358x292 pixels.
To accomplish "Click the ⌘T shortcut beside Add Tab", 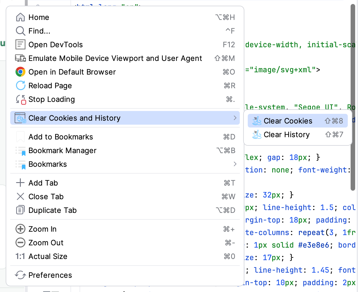I will 230,183.
